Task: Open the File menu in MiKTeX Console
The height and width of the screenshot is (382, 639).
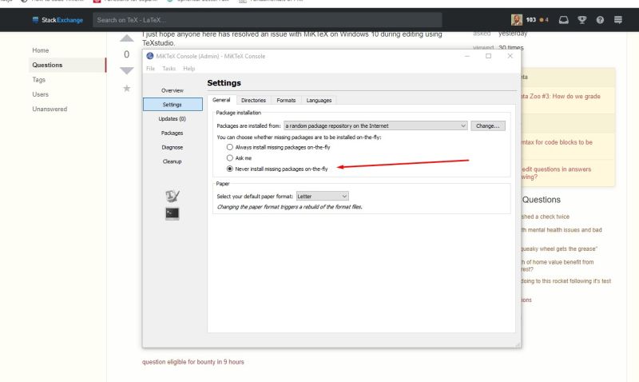Action: pos(150,69)
